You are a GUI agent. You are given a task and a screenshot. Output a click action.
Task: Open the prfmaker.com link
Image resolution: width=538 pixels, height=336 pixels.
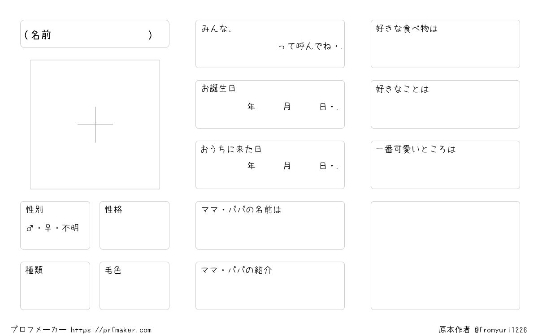coord(111,330)
